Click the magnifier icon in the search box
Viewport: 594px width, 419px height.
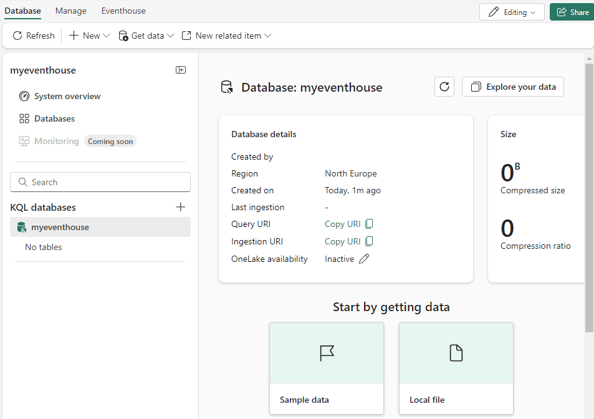[x=23, y=182]
